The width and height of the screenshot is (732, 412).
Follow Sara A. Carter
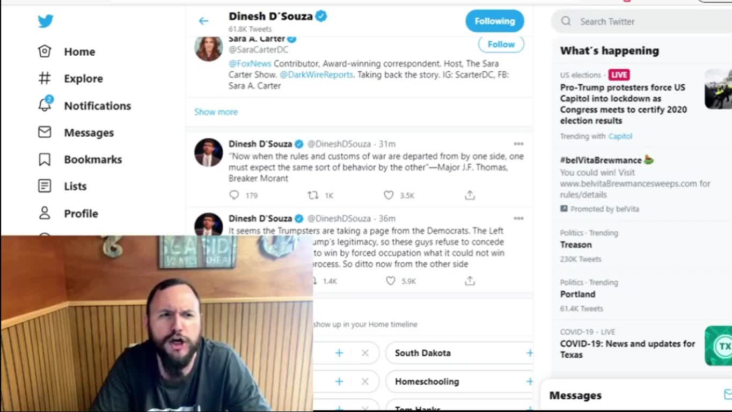(x=501, y=44)
